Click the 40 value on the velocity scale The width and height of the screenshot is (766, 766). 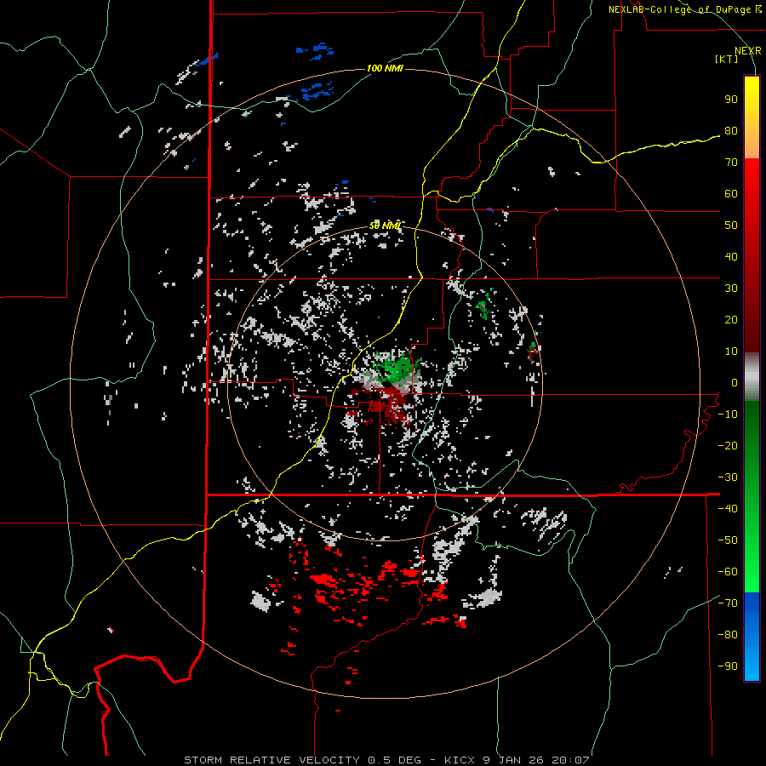click(x=731, y=257)
